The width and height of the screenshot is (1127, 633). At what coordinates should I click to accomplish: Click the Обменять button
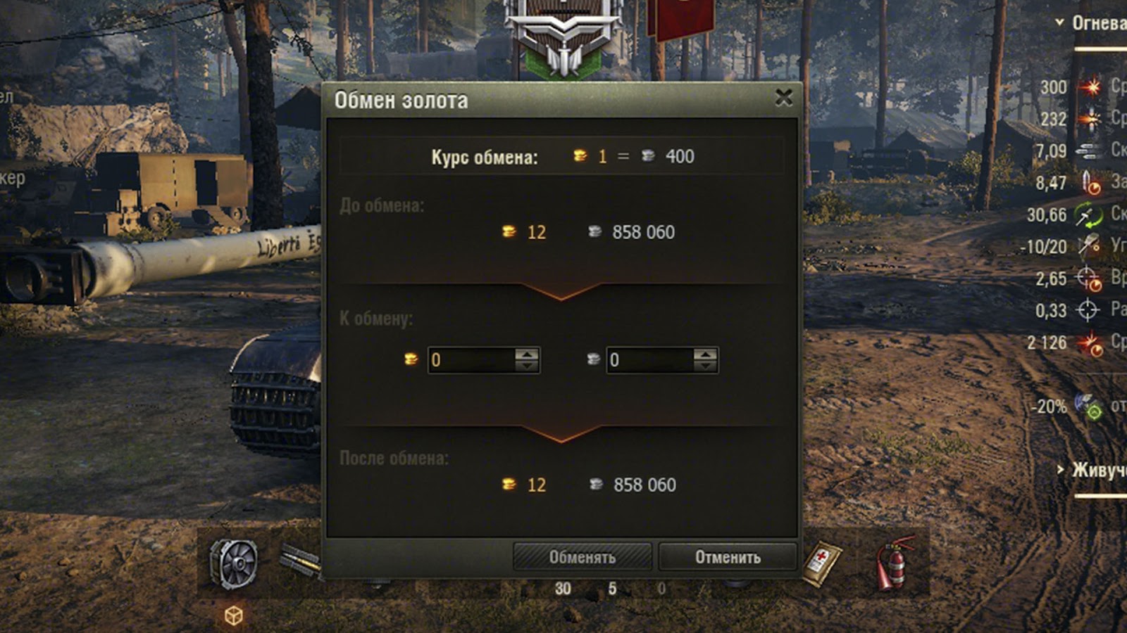(583, 557)
